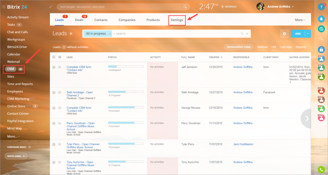The width and height of the screenshot is (328, 175).
Task: Toggle the Working status indicator
Action: pyautogui.click(x=229, y=7)
